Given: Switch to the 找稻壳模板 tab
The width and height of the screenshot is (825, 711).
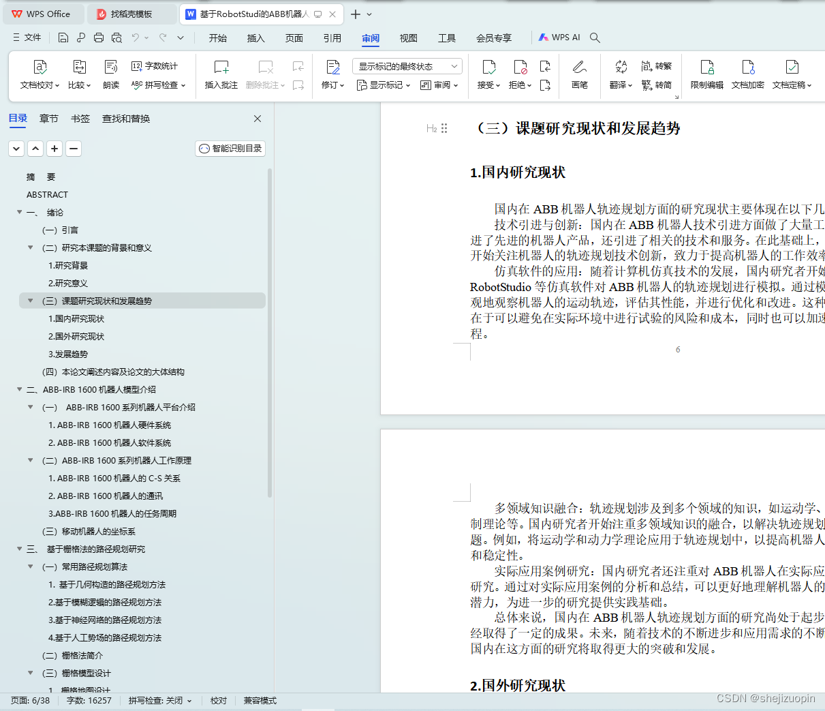Looking at the screenshot, I should (x=132, y=14).
